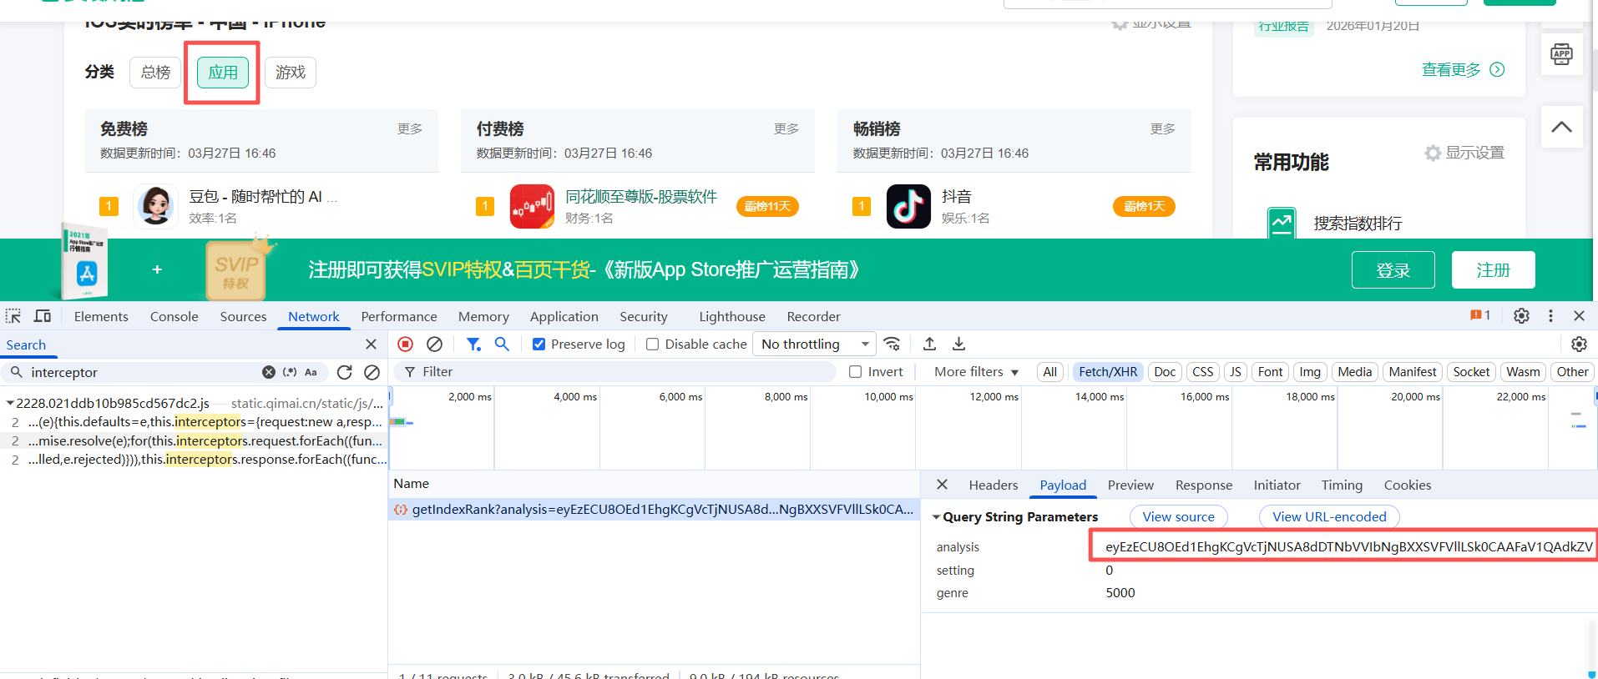Collapse the 2228.021ddb10b985cd567dc2.js search result
The width and height of the screenshot is (1598, 679).
[10, 404]
